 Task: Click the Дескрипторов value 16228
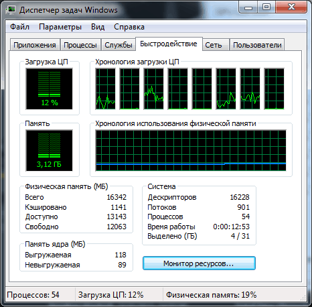tap(240, 197)
